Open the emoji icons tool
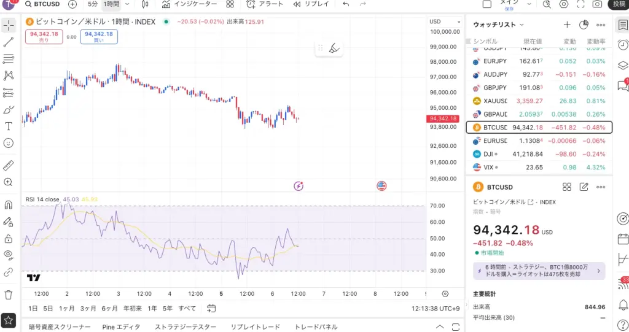 pyautogui.click(x=9, y=143)
